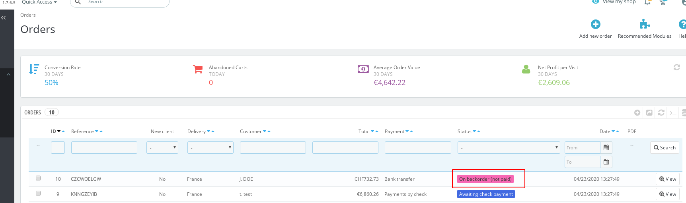The height and width of the screenshot is (203, 686).
Task: Click the Add new order plus icon
Action: pos(595,24)
